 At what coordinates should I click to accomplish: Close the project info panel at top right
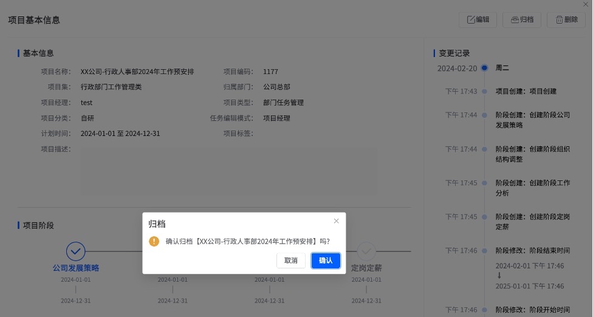tap(586, 4)
